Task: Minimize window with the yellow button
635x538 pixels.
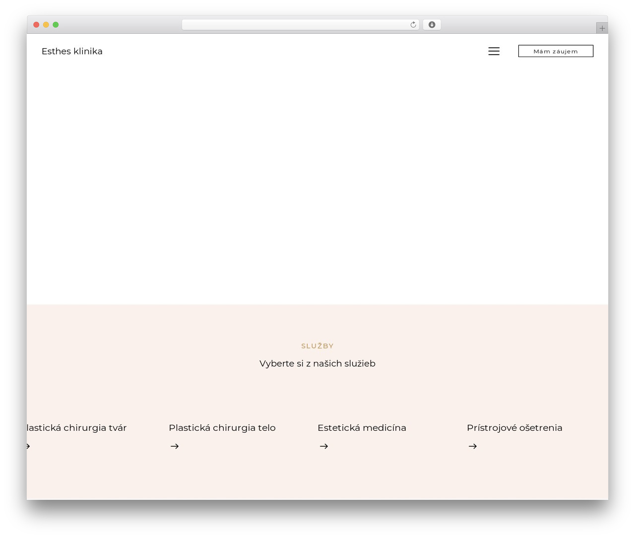Action: pos(46,25)
